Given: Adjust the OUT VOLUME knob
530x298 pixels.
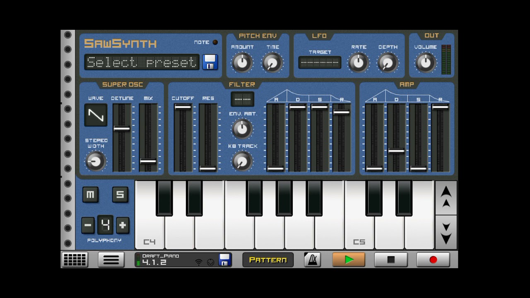Looking at the screenshot, I should click(425, 62).
